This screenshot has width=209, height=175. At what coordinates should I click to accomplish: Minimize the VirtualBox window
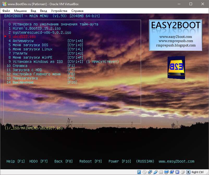(179, 4)
